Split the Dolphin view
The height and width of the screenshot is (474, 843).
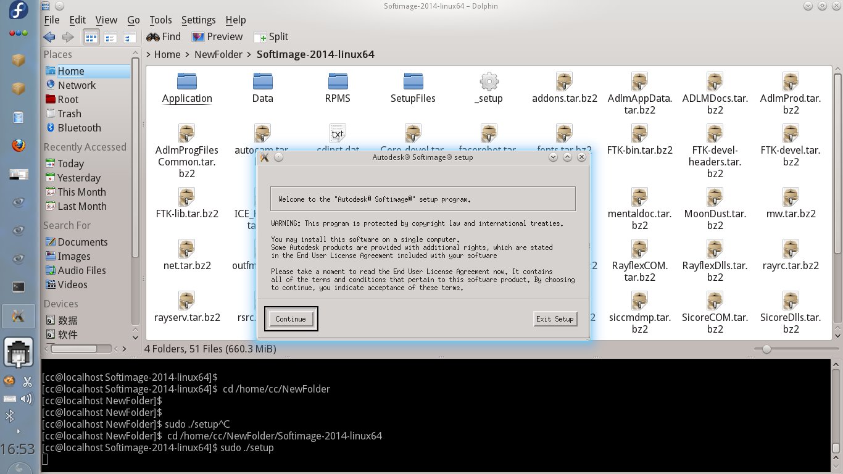(271, 37)
